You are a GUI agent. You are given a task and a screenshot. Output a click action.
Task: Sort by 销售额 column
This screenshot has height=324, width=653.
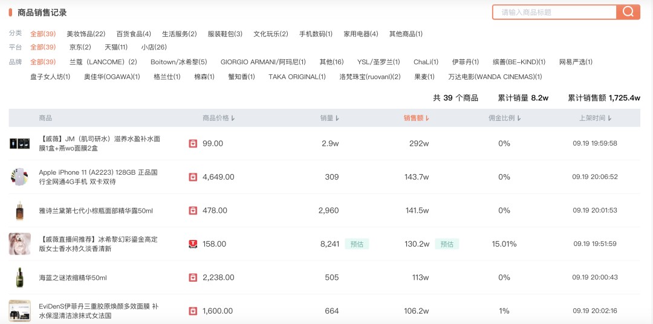click(x=417, y=118)
